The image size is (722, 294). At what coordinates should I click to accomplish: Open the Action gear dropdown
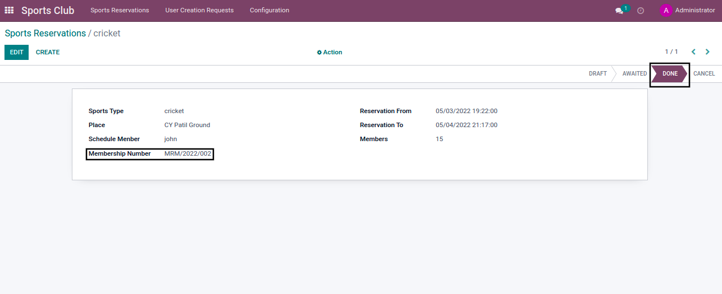[x=330, y=52]
